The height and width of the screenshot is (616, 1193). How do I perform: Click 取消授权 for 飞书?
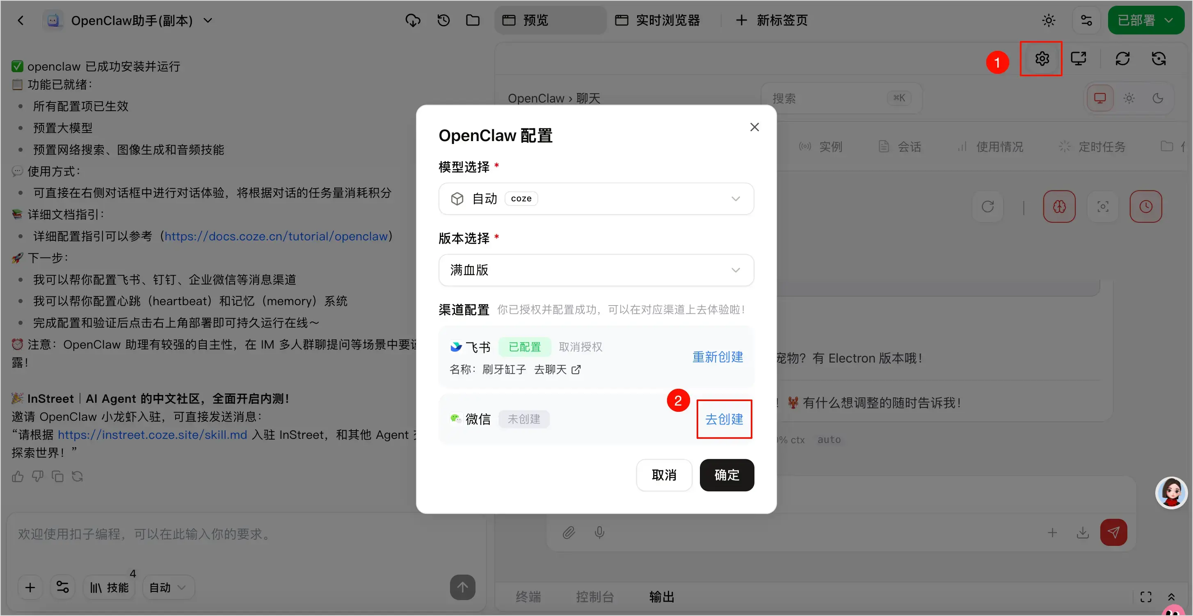(580, 347)
